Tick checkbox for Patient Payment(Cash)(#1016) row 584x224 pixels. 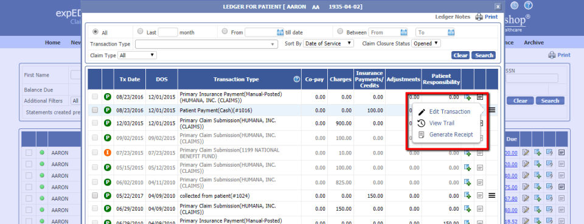coord(95,110)
